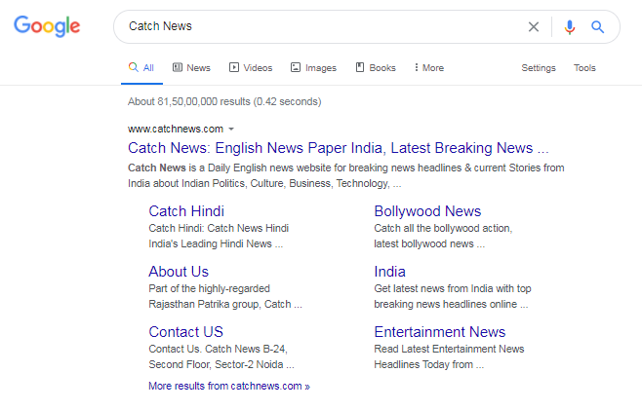Open the Catch Hindi sitelink
The image size is (642, 410).
(186, 211)
